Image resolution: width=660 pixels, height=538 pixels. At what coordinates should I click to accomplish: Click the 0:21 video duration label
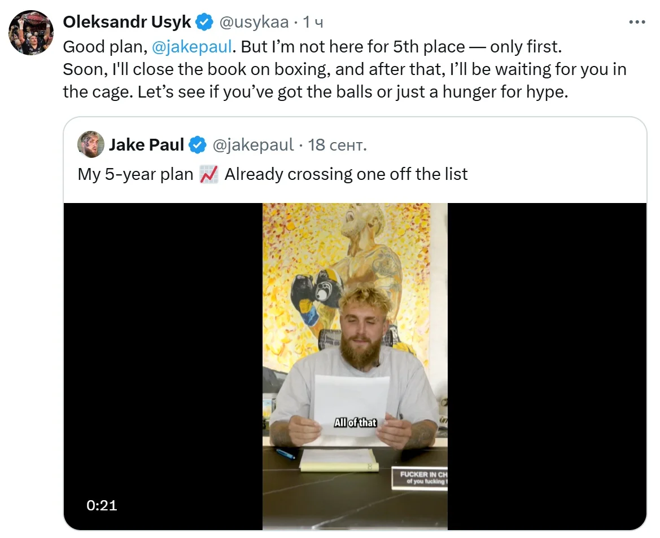pyautogui.click(x=102, y=505)
